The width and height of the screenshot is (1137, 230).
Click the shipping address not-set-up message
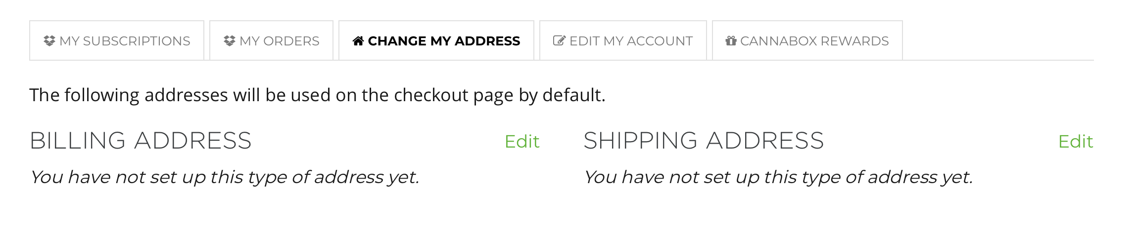pyautogui.click(x=778, y=177)
